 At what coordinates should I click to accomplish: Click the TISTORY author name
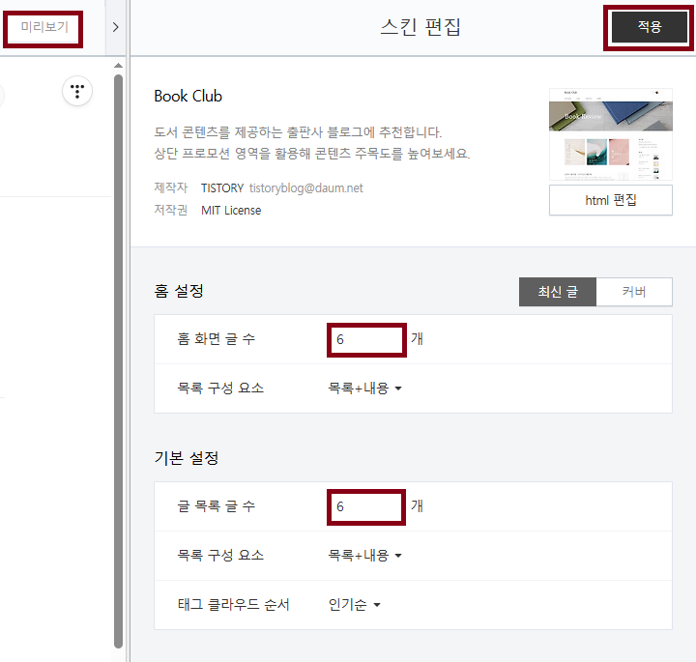coord(222,188)
